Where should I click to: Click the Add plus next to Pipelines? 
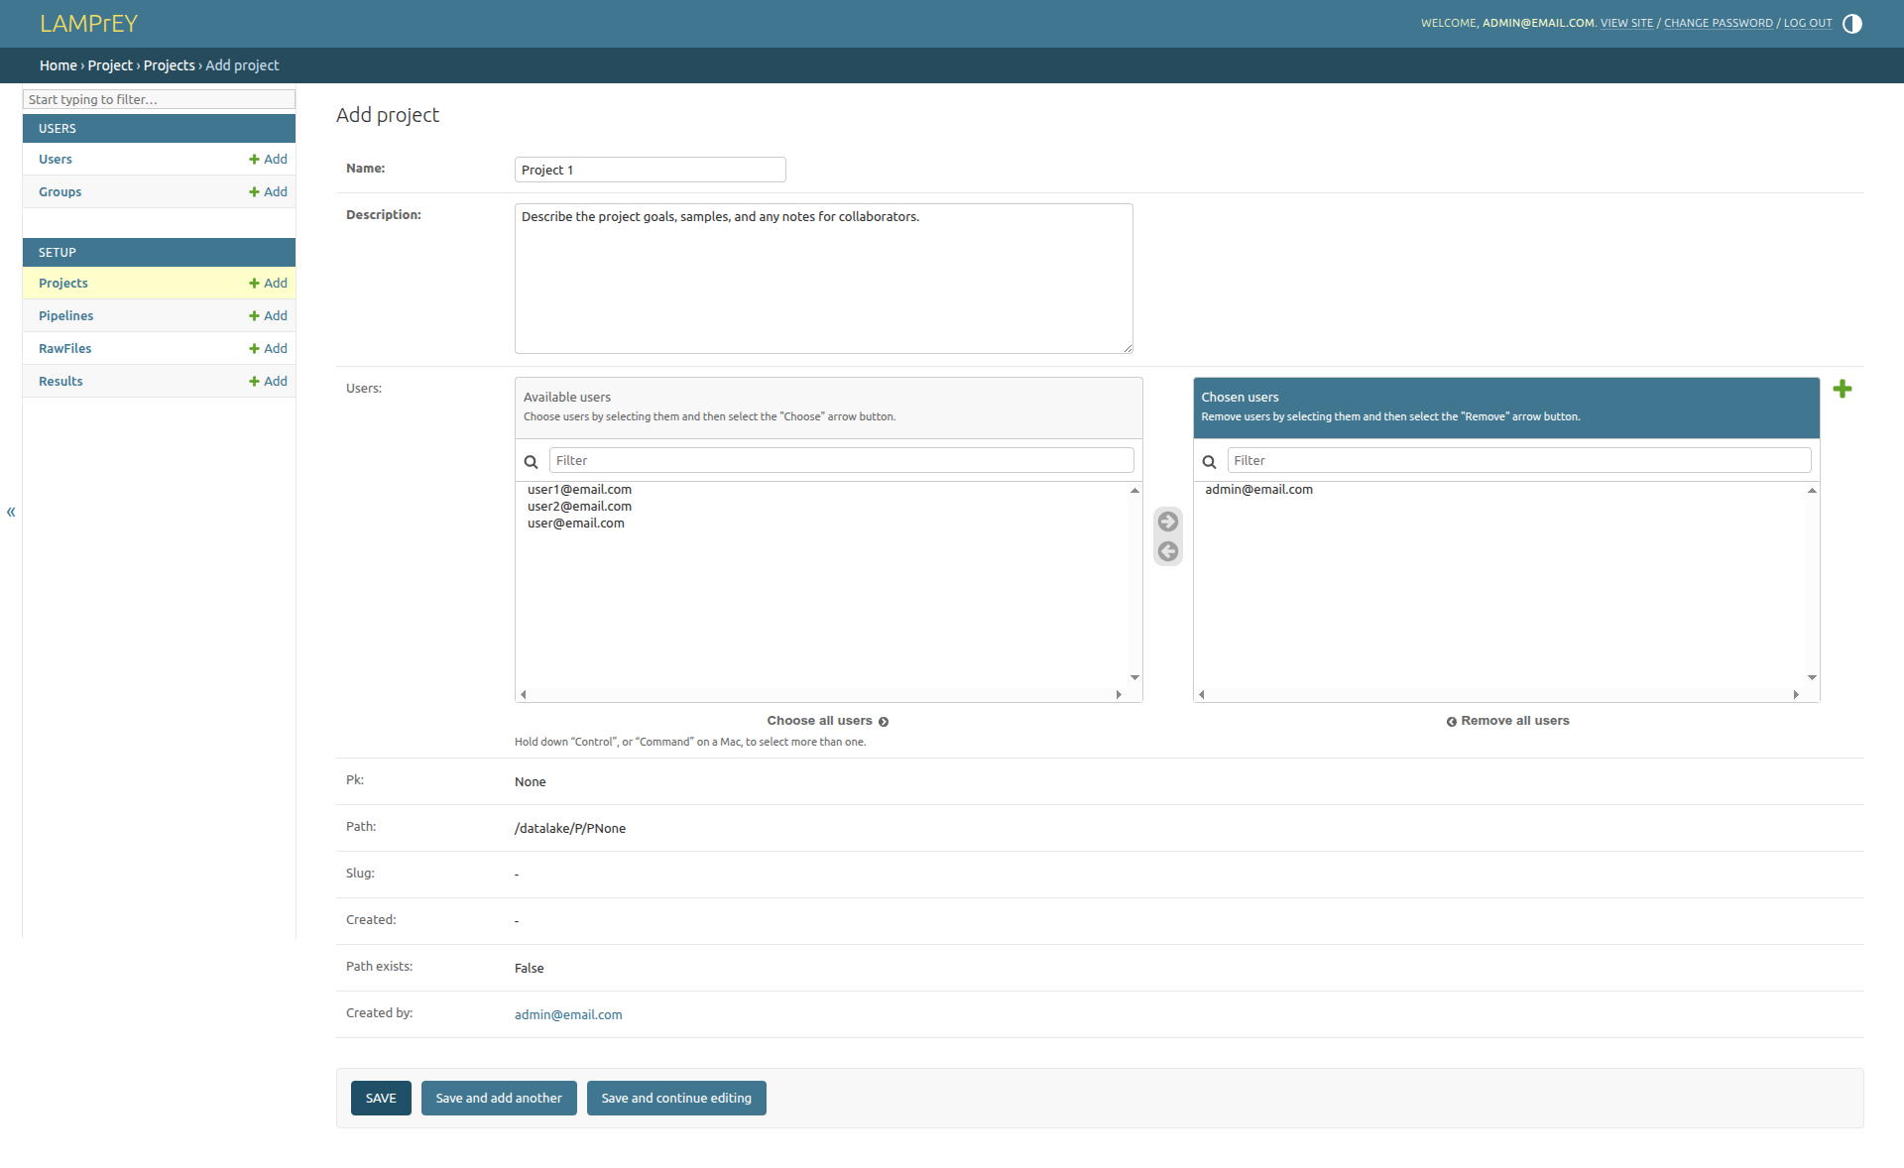click(268, 316)
